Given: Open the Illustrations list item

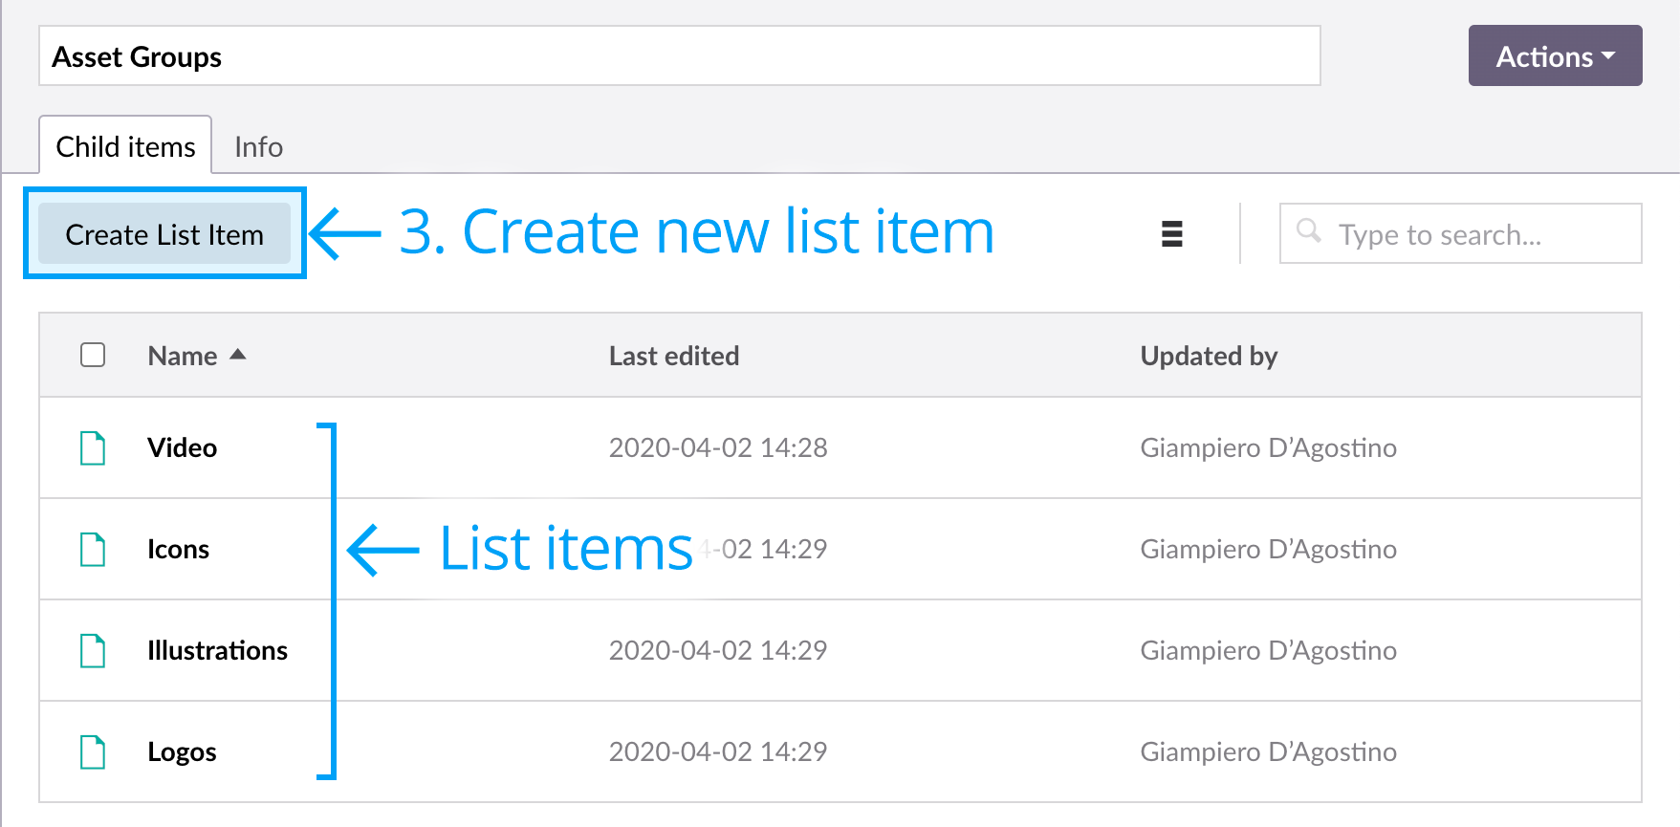Looking at the screenshot, I should 217,650.
